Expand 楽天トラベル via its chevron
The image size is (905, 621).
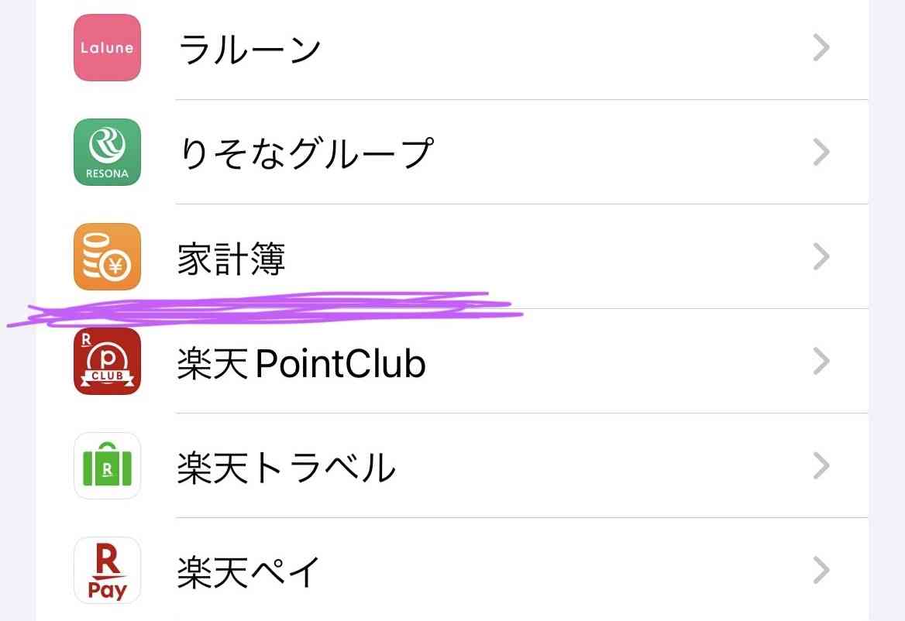pyautogui.click(x=821, y=466)
